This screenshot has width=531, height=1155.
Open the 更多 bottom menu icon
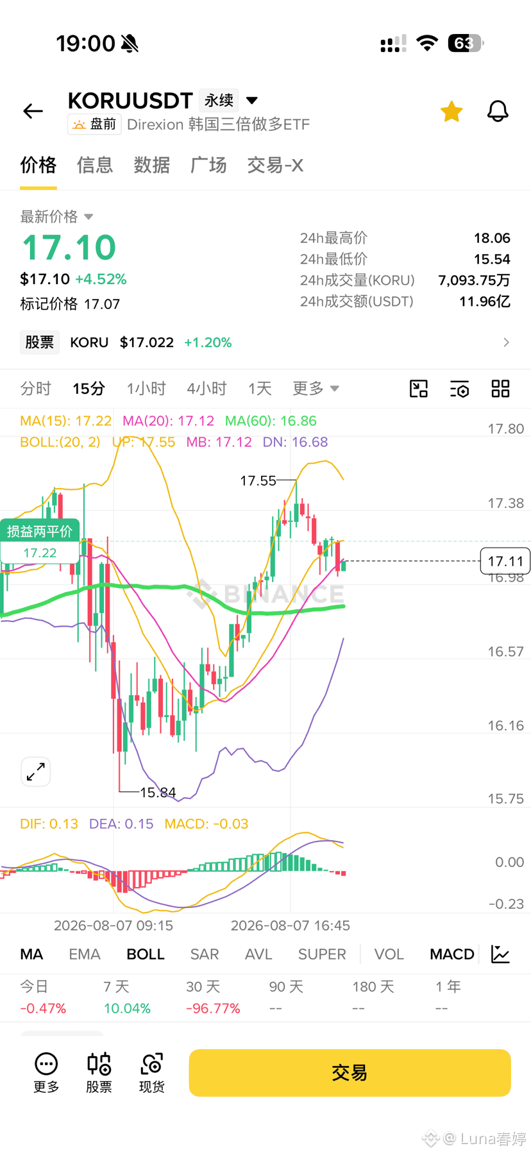[x=46, y=1072]
